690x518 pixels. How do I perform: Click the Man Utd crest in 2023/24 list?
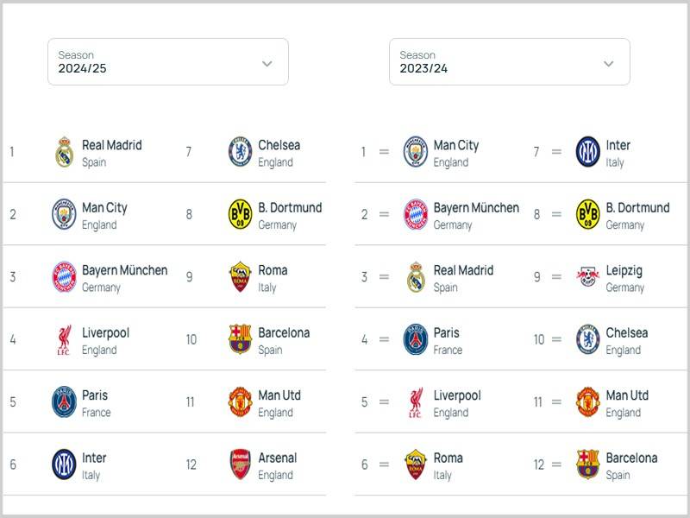click(x=587, y=402)
